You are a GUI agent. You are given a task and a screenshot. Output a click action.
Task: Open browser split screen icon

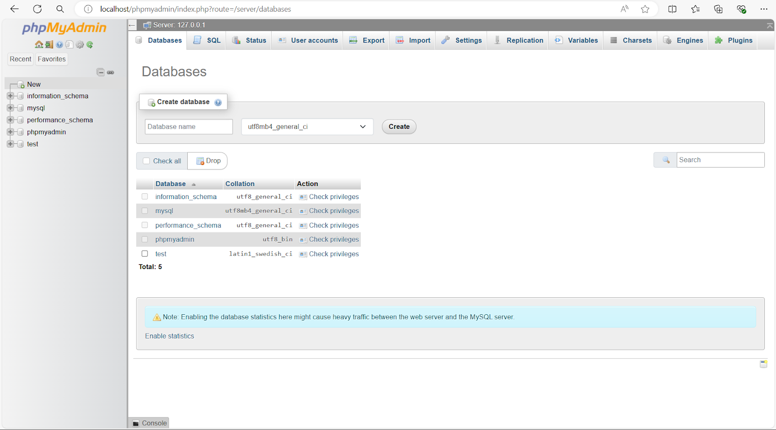pyautogui.click(x=672, y=9)
